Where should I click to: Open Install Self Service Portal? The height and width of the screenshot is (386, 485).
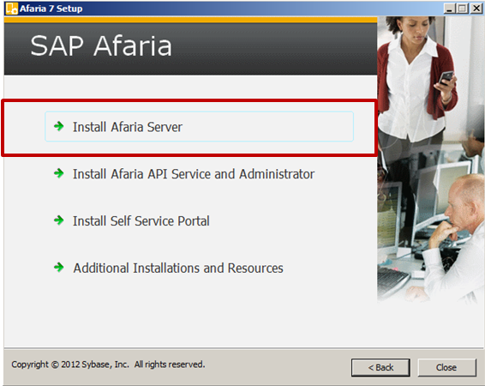(141, 221)
